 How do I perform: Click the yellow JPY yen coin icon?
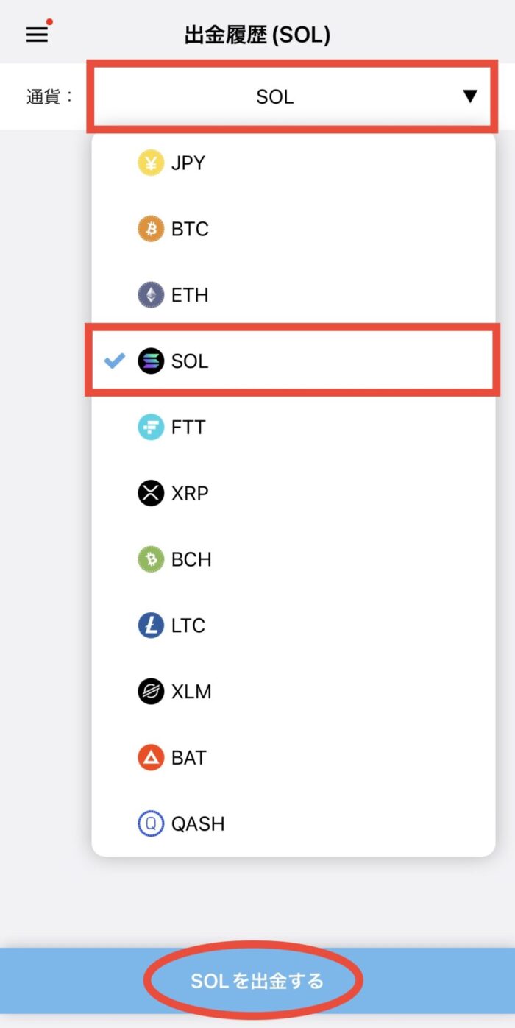[x=151, y=163]
